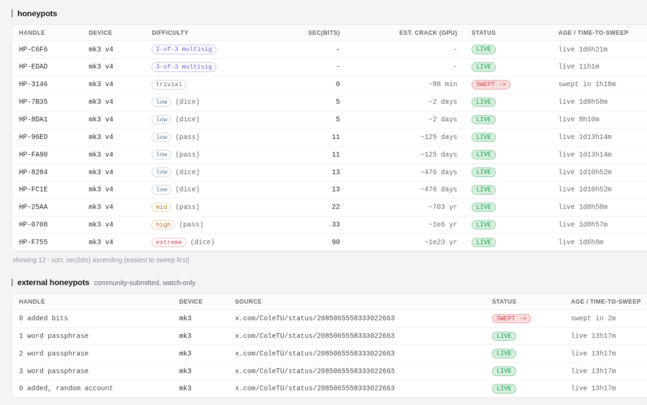Select handle HP-FA90
647x405 pixels.
(33, 155)
